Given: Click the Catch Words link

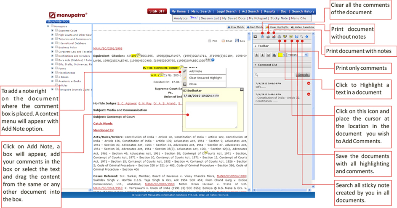Looking at the screenshot, I should point(103,124).
